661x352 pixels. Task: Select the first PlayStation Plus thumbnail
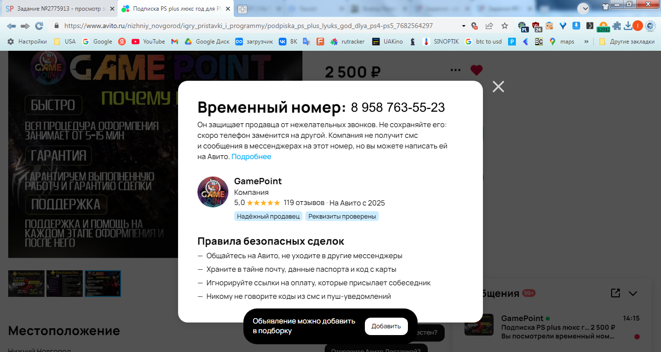(x=26, y=283)
